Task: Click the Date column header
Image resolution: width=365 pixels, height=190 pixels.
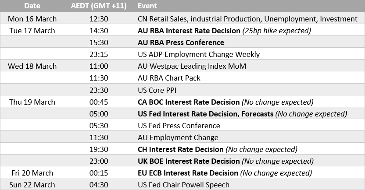Action: (x=32, y=7)
